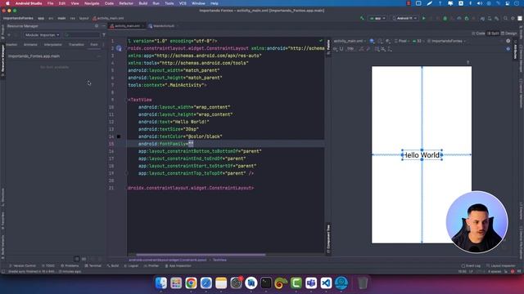Open the File menu
This screenshot has width=524, height=294.
50,3
